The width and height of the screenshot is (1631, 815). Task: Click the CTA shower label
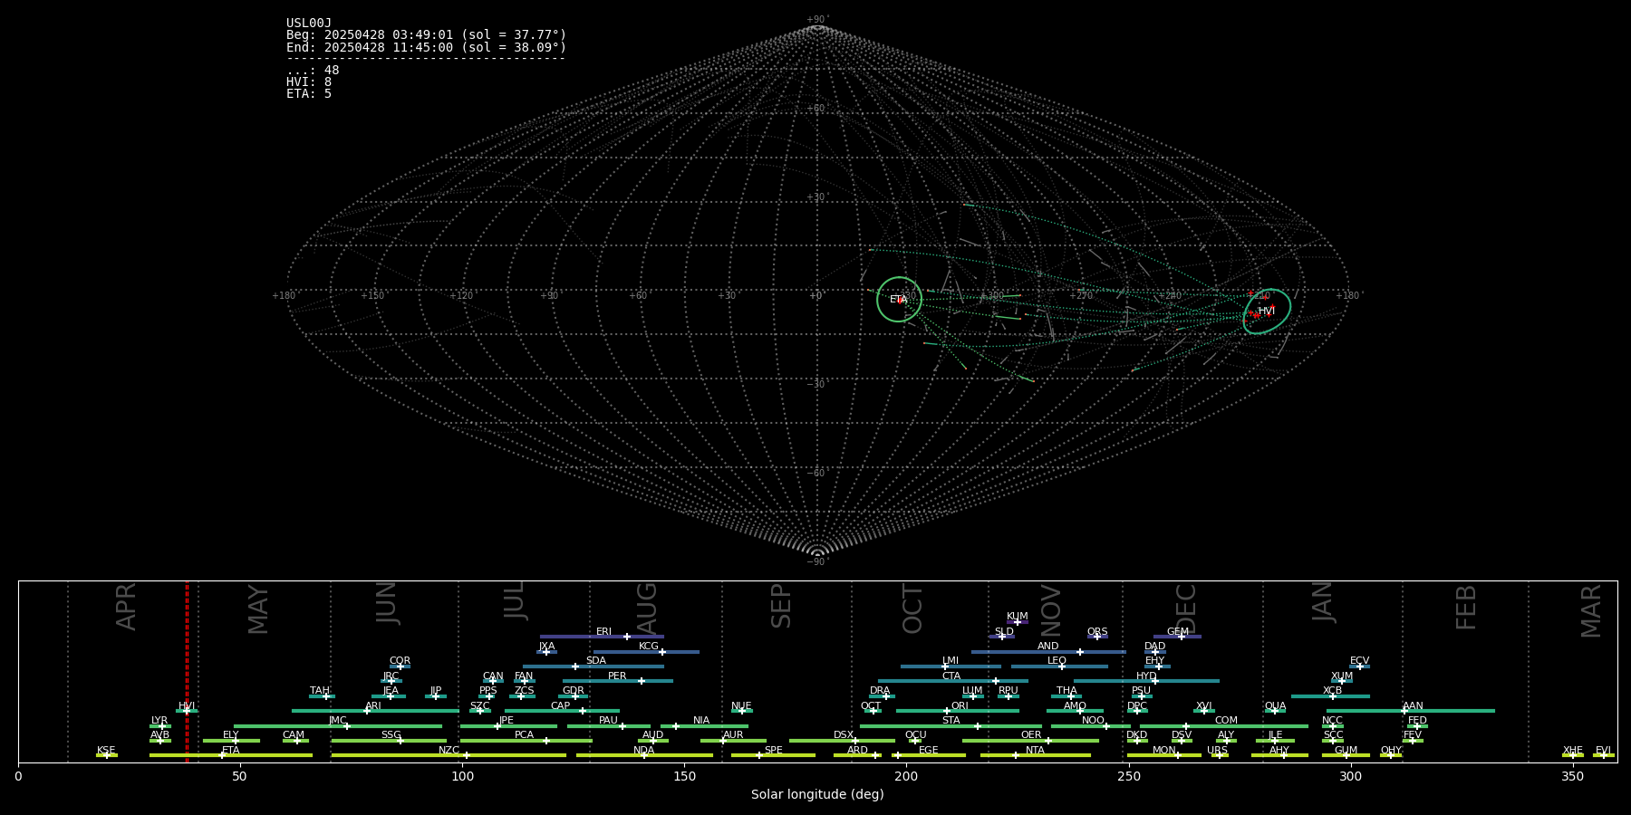pos(951,676)
